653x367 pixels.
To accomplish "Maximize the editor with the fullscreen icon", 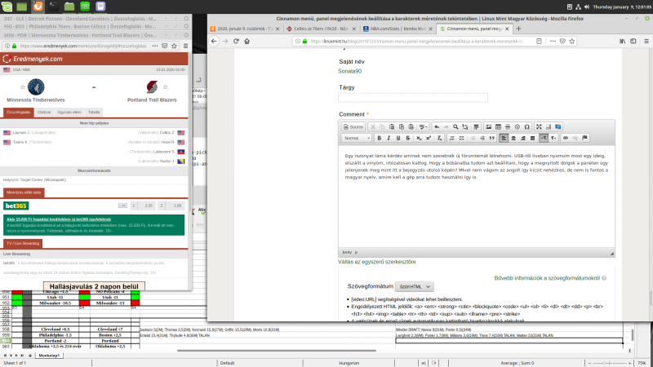I will [x=539, y=127].
